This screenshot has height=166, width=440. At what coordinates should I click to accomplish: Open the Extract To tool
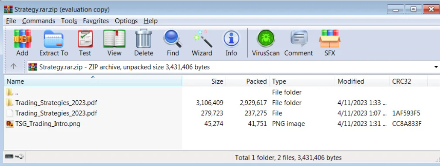(x=53, y=43)
